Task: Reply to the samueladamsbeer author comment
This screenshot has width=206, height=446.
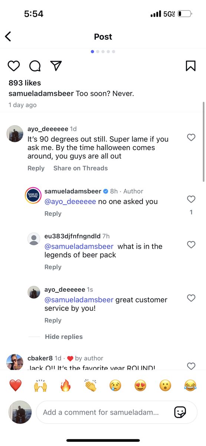Action: pos(53,214)
